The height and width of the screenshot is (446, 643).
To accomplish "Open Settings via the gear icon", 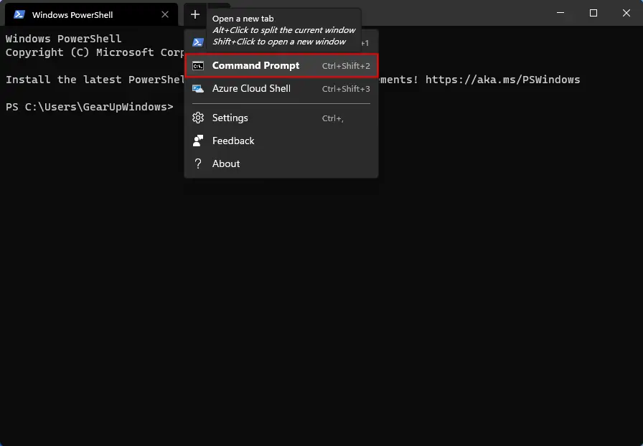I will (x=198, y=118).
